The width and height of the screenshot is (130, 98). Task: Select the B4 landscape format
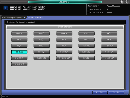tap(109, 40)
